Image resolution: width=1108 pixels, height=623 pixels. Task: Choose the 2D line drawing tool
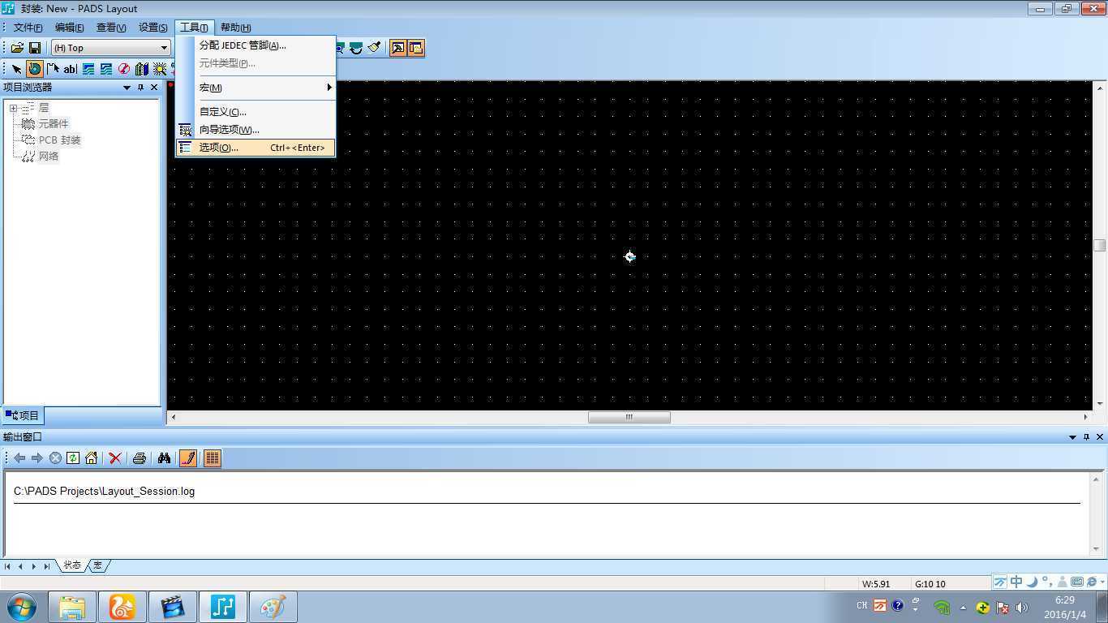click(x=53, y=69)
